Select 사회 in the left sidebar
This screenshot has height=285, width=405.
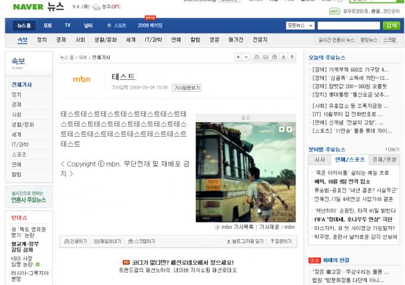point(16,114)
